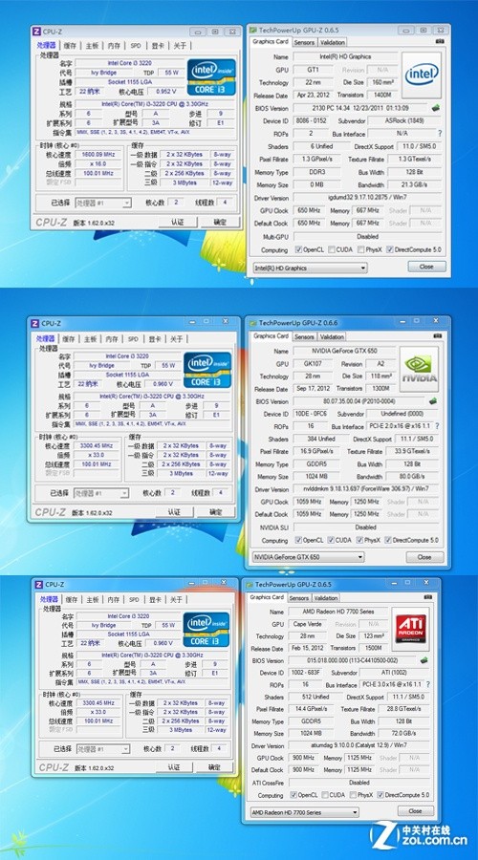Screen dimensions: 478x860
Task: Click the GPU field reading GK107
Action: (x=312, y=364)
